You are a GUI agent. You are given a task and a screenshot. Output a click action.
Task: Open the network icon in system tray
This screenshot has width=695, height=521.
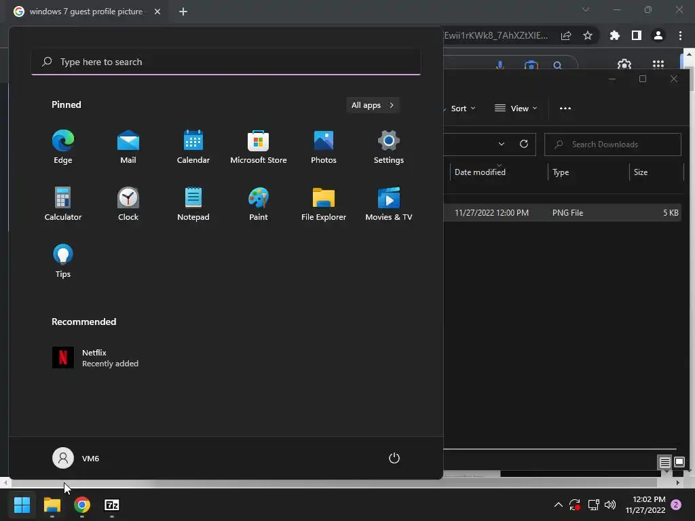[593, 505]
